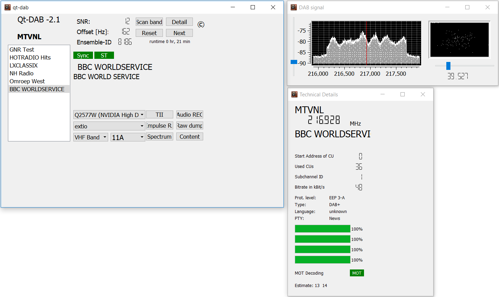
Task: Click the green ST stereo indicator
Action: [104, 55]
